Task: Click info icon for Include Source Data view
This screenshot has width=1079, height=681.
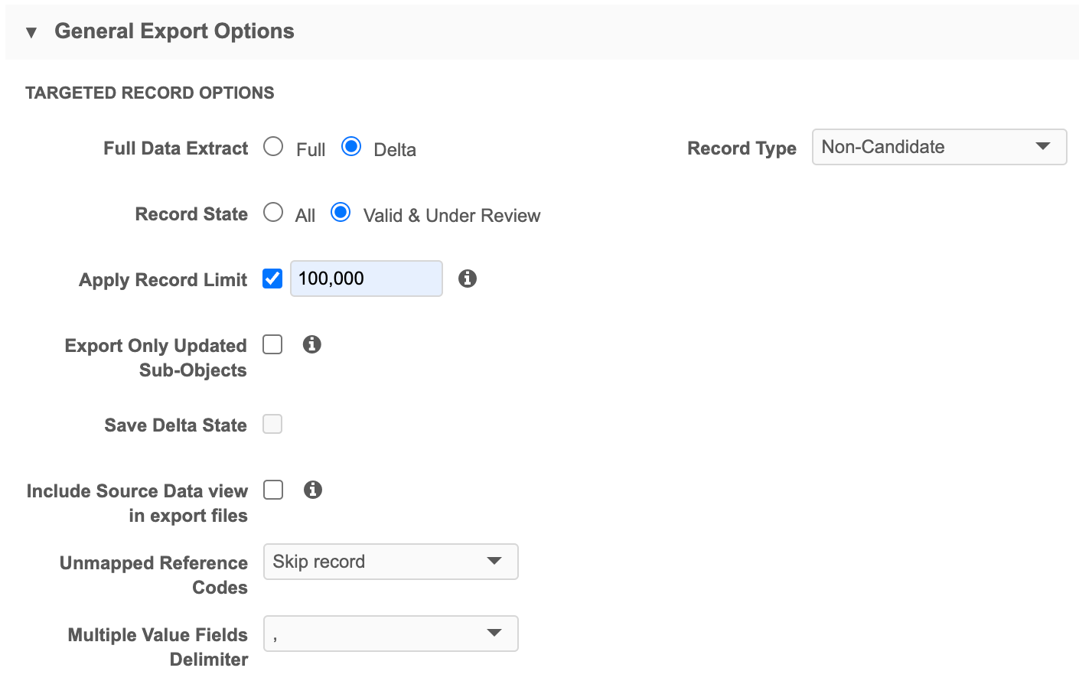Action: pos(312,490)
